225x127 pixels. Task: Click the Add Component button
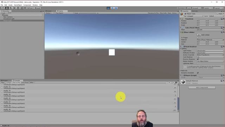click(202, 87)
